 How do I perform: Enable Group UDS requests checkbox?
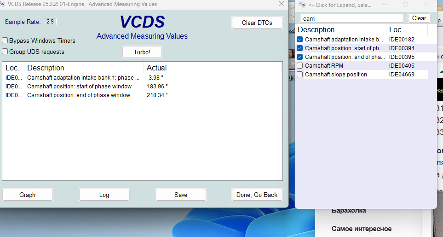pyautogui.click(x=6, y=52)
